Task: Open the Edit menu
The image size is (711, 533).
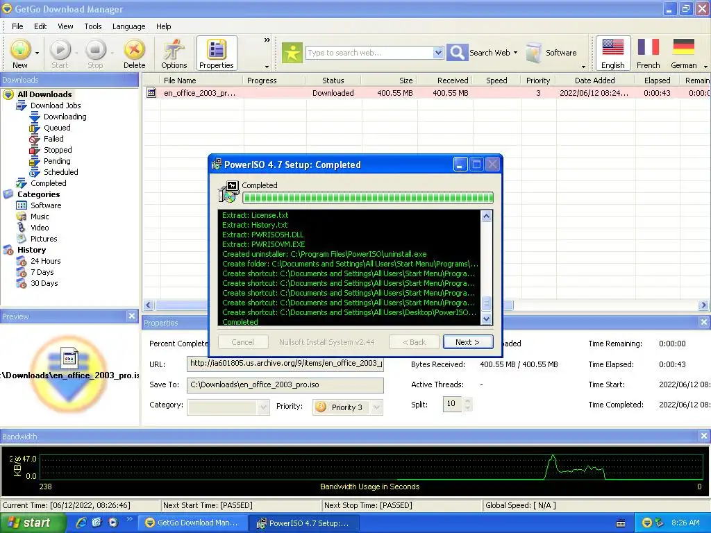Action: point(40,26)
